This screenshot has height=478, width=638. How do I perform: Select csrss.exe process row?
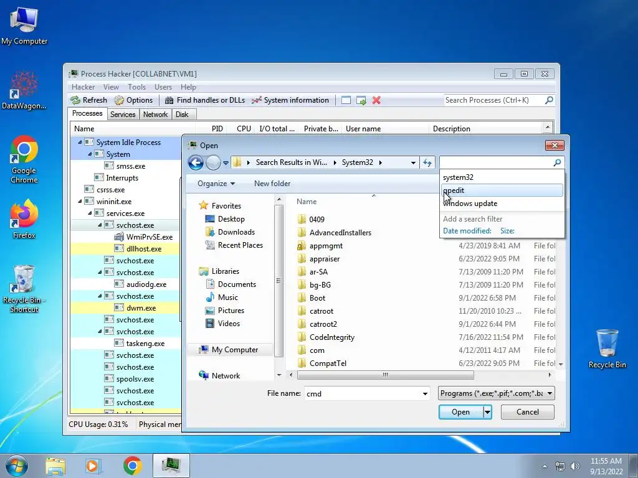(125, 189)
